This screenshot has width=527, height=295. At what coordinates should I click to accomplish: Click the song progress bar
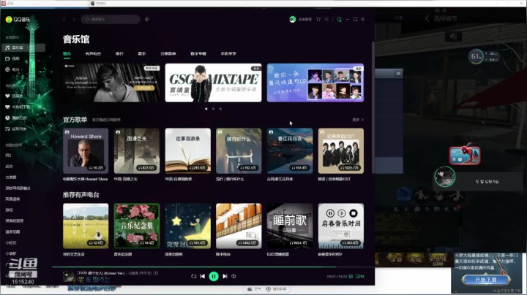(x=214, y=267)
